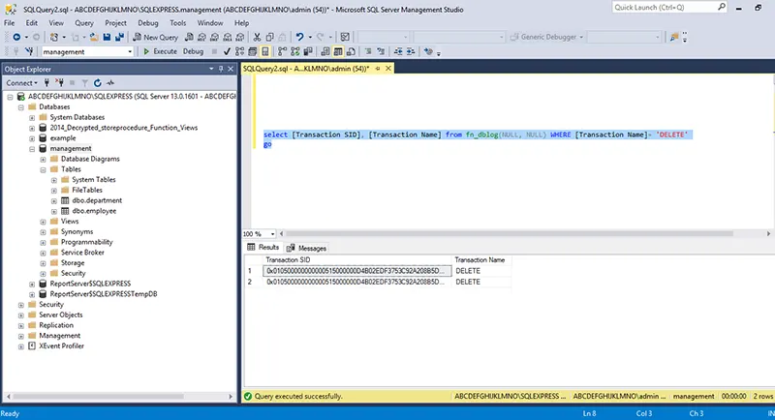Click the Debug button
This screenshot has width=775, height=420.
(x=193, y=51)
